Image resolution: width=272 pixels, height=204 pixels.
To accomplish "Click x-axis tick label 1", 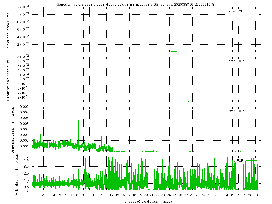I will [37, 195].
